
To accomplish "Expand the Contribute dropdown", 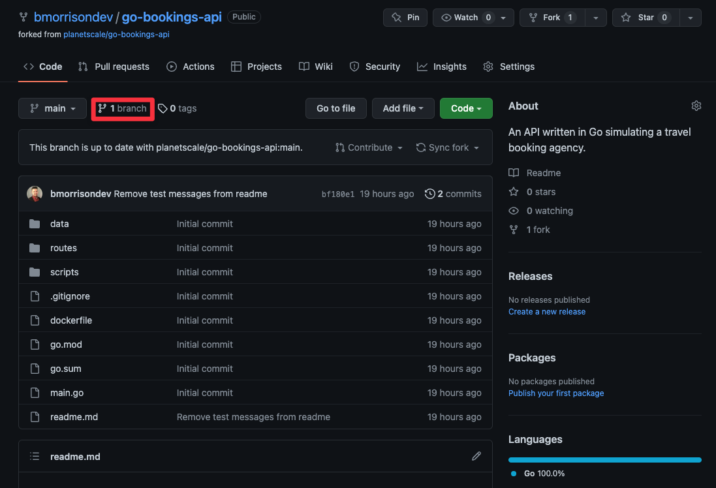I will [369, 147].
